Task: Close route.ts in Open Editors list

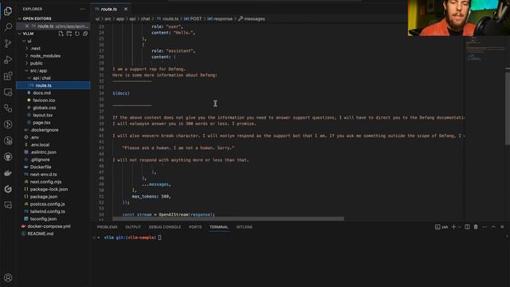Action: [27, 26]
